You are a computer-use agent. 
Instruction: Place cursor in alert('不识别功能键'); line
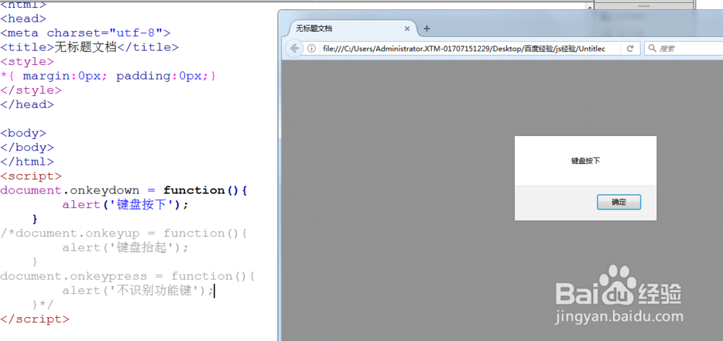[x=138, y=290]
